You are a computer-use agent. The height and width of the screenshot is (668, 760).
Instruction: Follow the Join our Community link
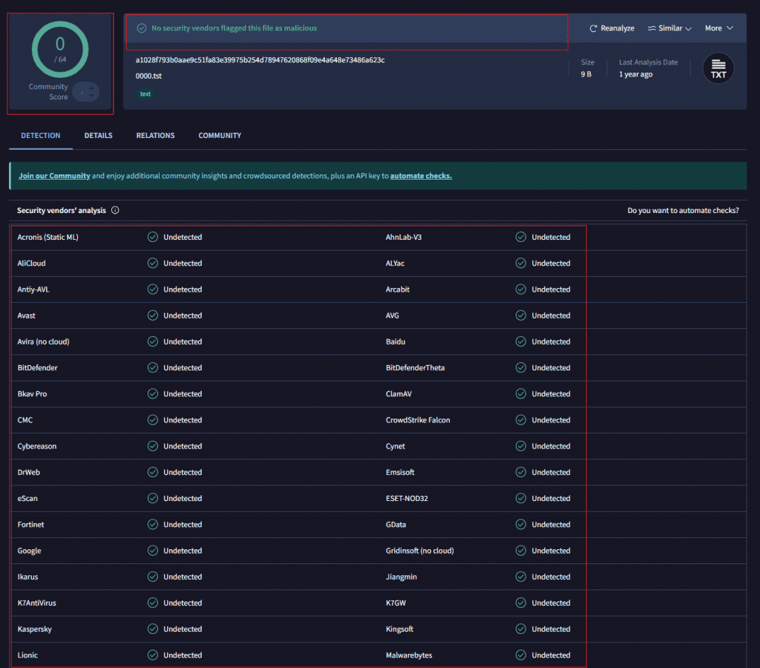pyautogui.click(x=54, y=176)
